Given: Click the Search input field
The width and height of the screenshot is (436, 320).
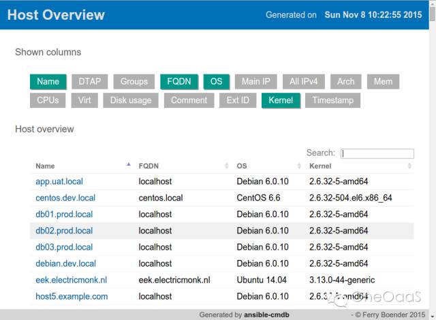Looking at the screenshot, I should [x=377, y=154].
